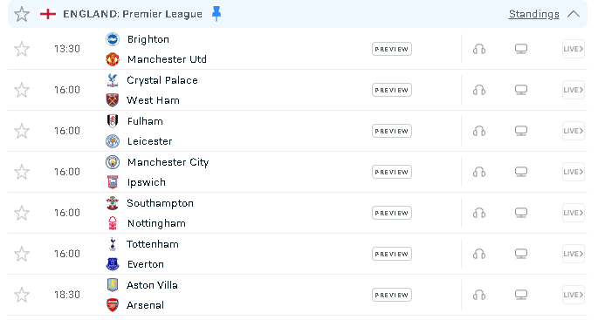This screenshot has width=598, height=320.
Task: Favorite the Premier League with the header star
Action: click(22, 14)
